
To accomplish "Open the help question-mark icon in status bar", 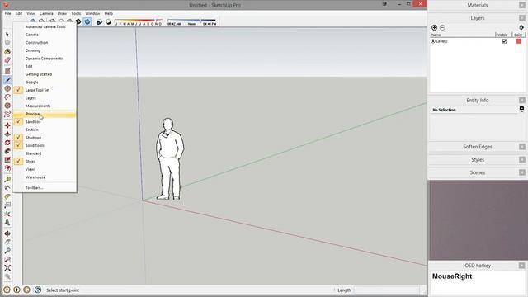I will point(38,290).
